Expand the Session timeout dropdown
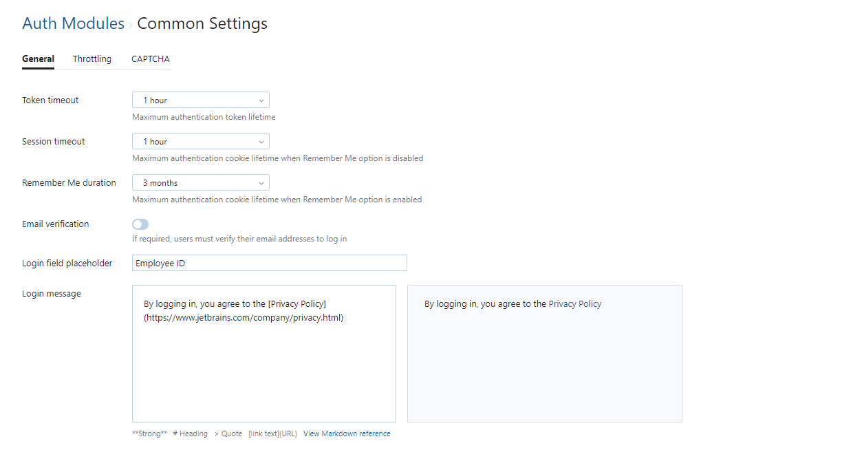The image size is (851, 450). click(200, 142)
